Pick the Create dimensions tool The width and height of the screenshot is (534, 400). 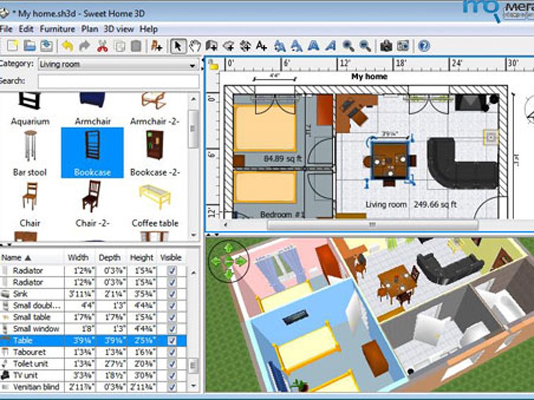pyautogui.click(x=245, y=46)
